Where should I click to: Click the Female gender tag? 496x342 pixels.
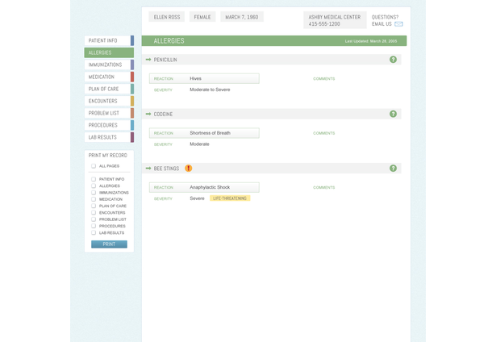[202, 17]
